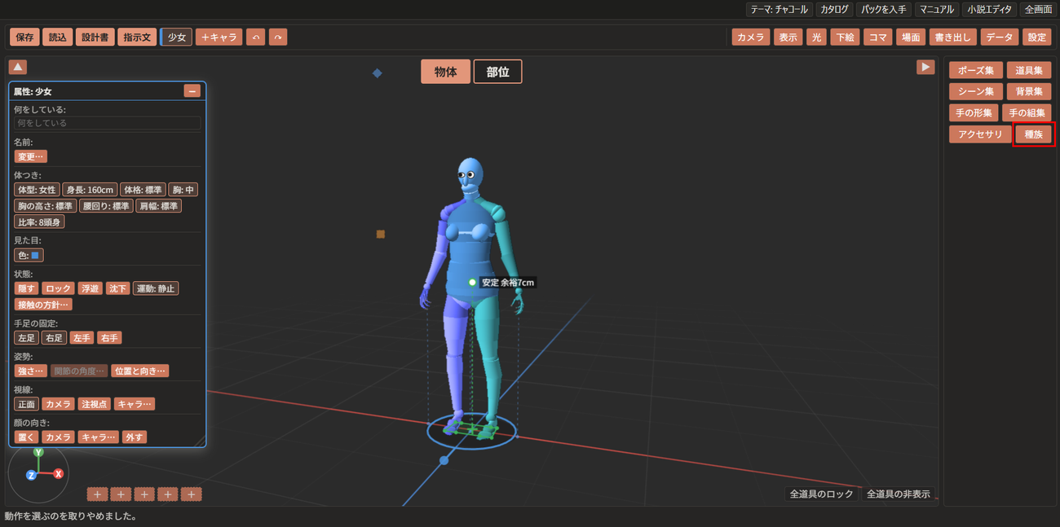The width and height of the screenshot is (1060, 527).
Task: Select the orange square handle in the viewport
Action: pyautogui.click(x=381, y=235)
